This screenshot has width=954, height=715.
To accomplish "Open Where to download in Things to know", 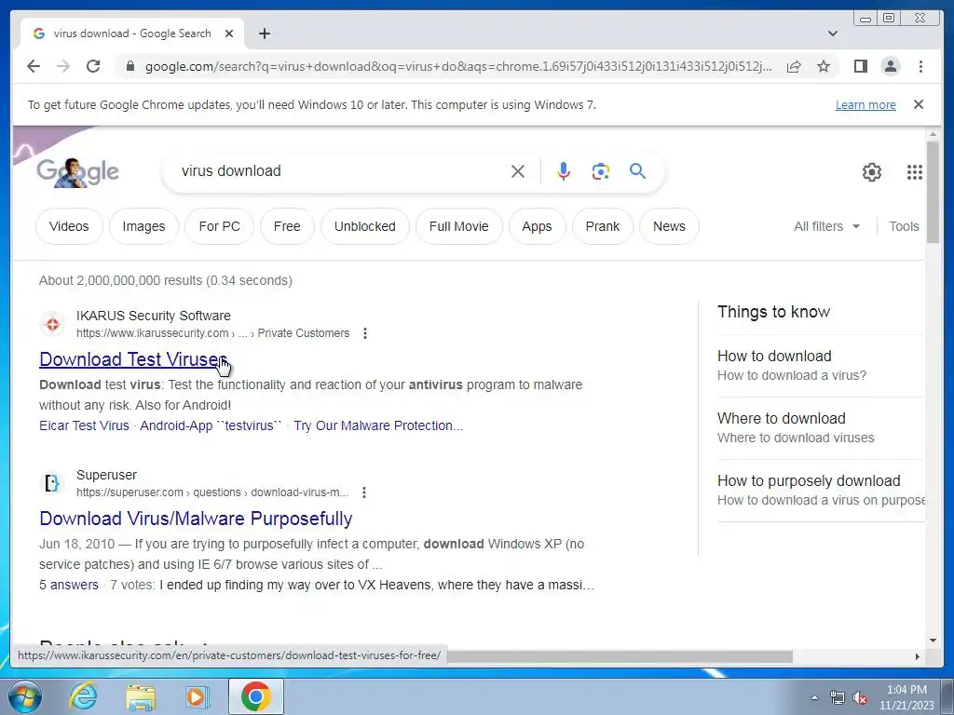I will [x=820, y=427].
